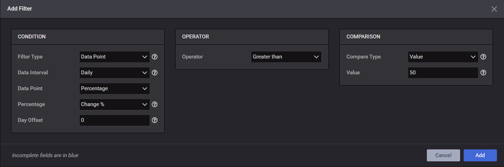
Task: Click help icon next to Filter Type
Action: click(154, 57)
